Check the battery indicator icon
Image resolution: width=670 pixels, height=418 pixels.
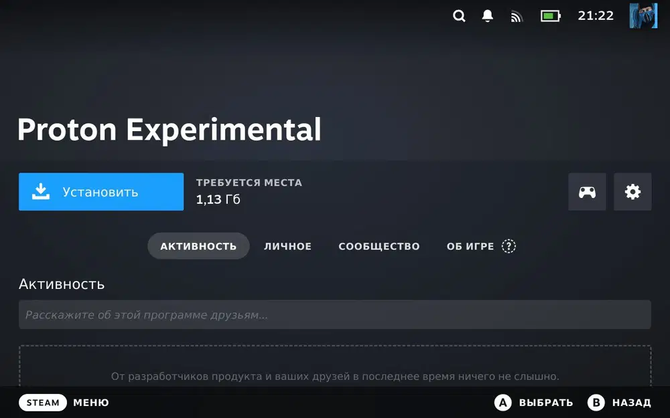[550, 16]
